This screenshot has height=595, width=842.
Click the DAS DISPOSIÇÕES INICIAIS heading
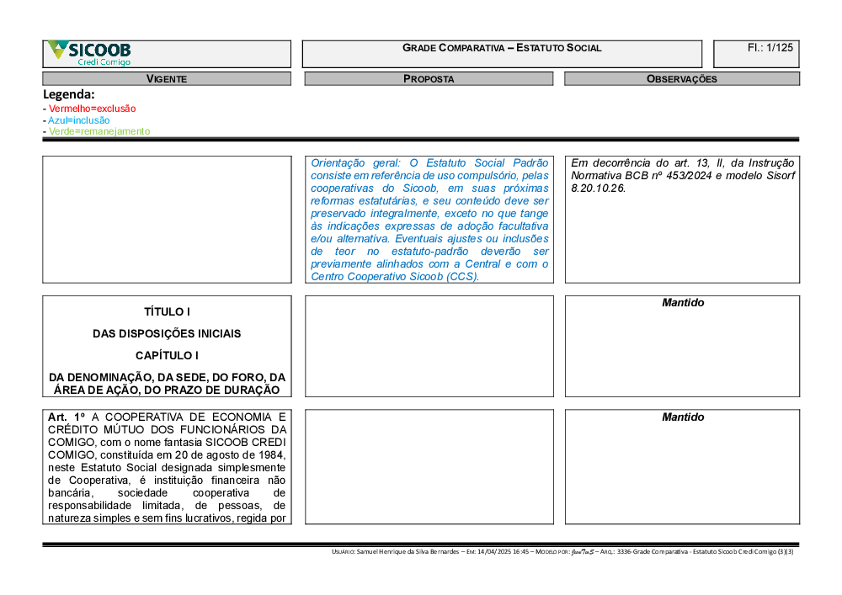(x=167, y=333)
